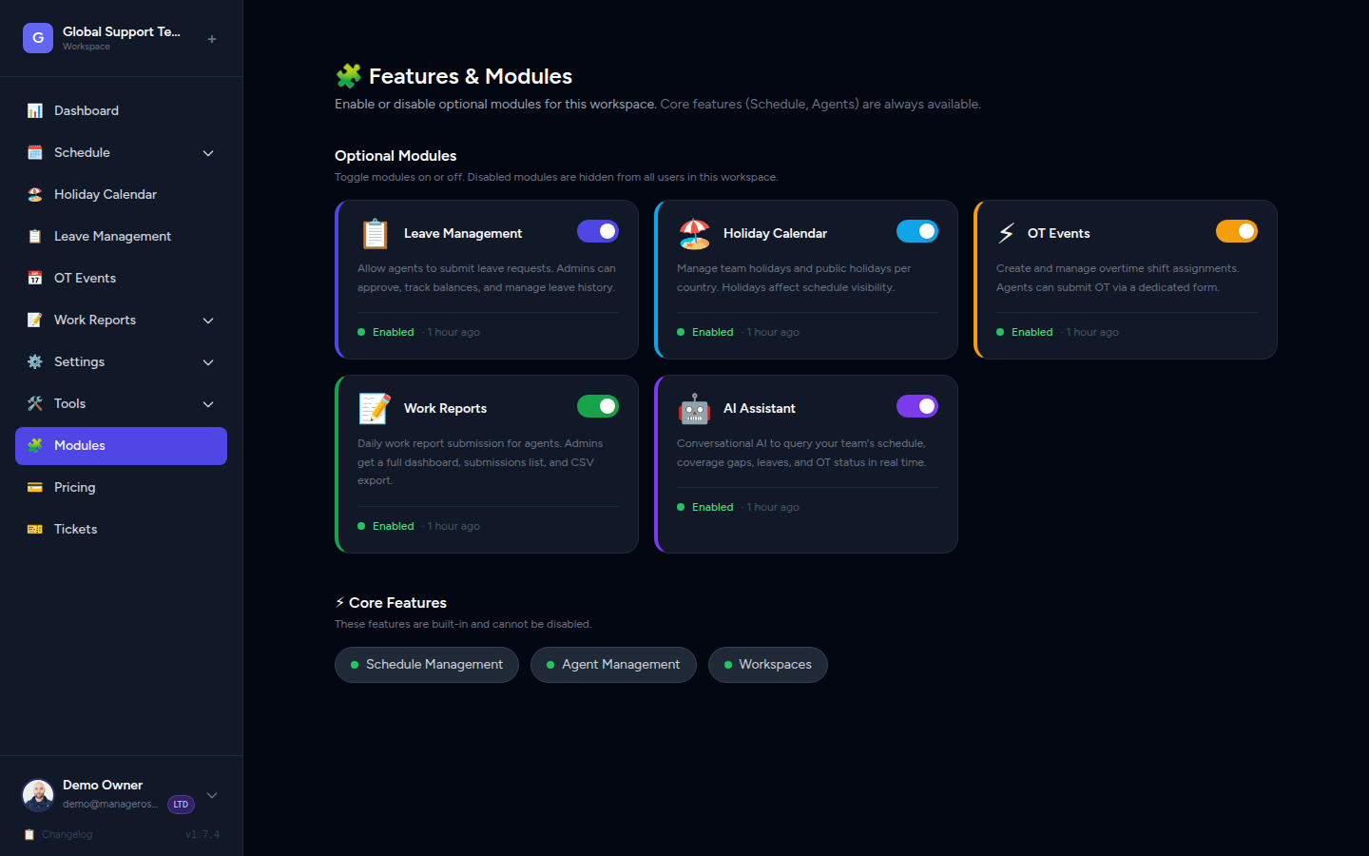Image resolution: width=1369 pixels, height=856 pixels.
Task: Click the plus button next to workspace name
Action: [x=211, y=38]
